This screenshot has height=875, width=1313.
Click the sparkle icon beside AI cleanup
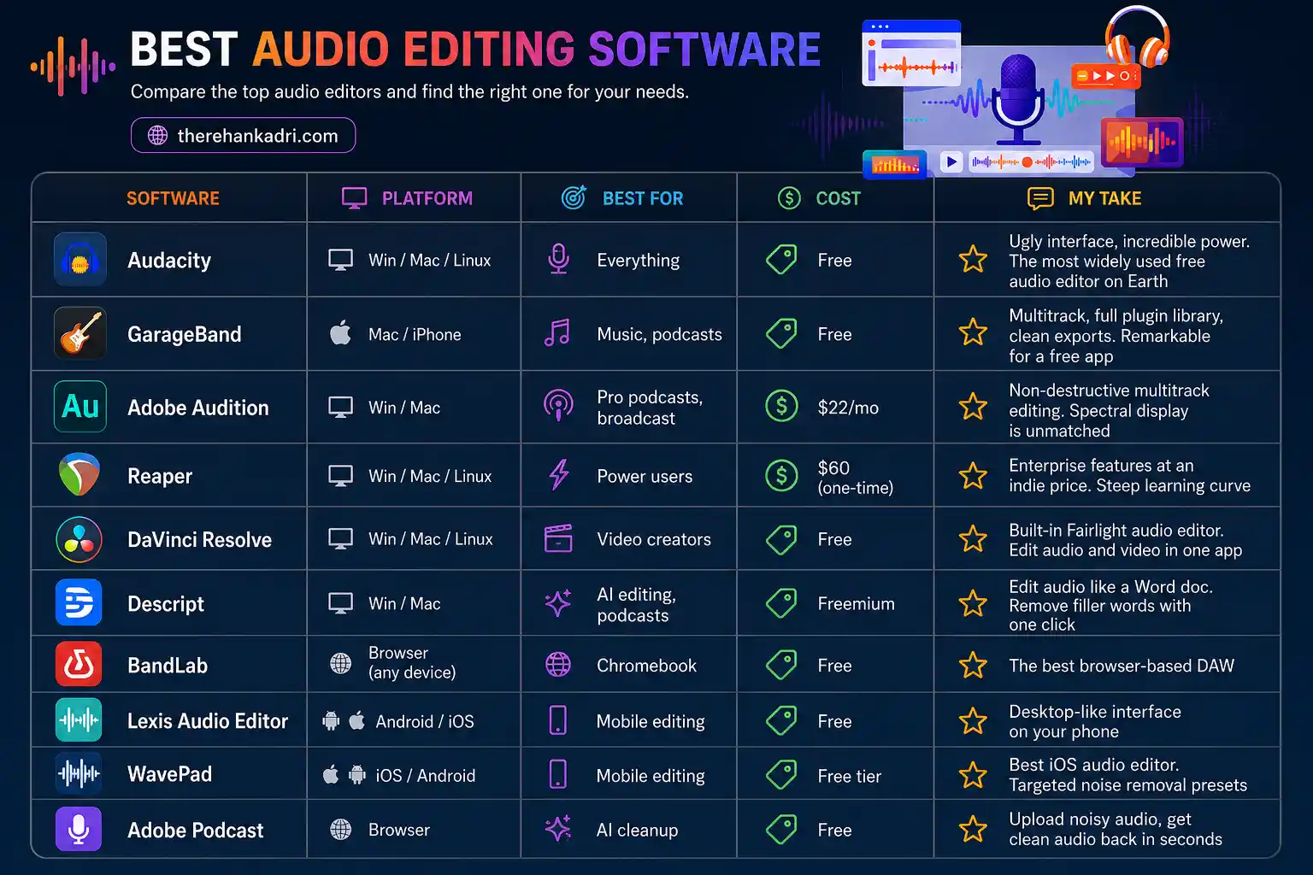click(x=558, y=829)
